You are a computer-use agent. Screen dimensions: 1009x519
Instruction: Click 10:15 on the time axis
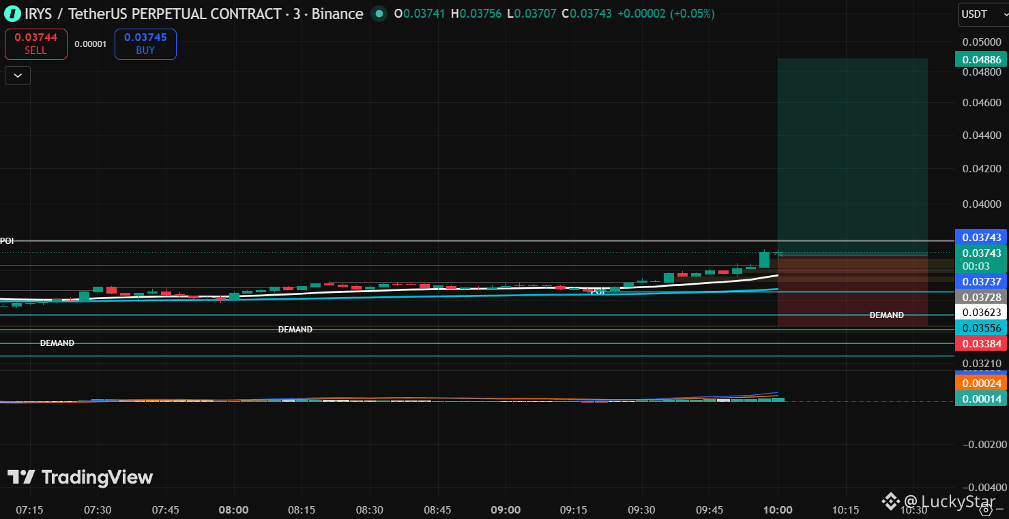845,509
